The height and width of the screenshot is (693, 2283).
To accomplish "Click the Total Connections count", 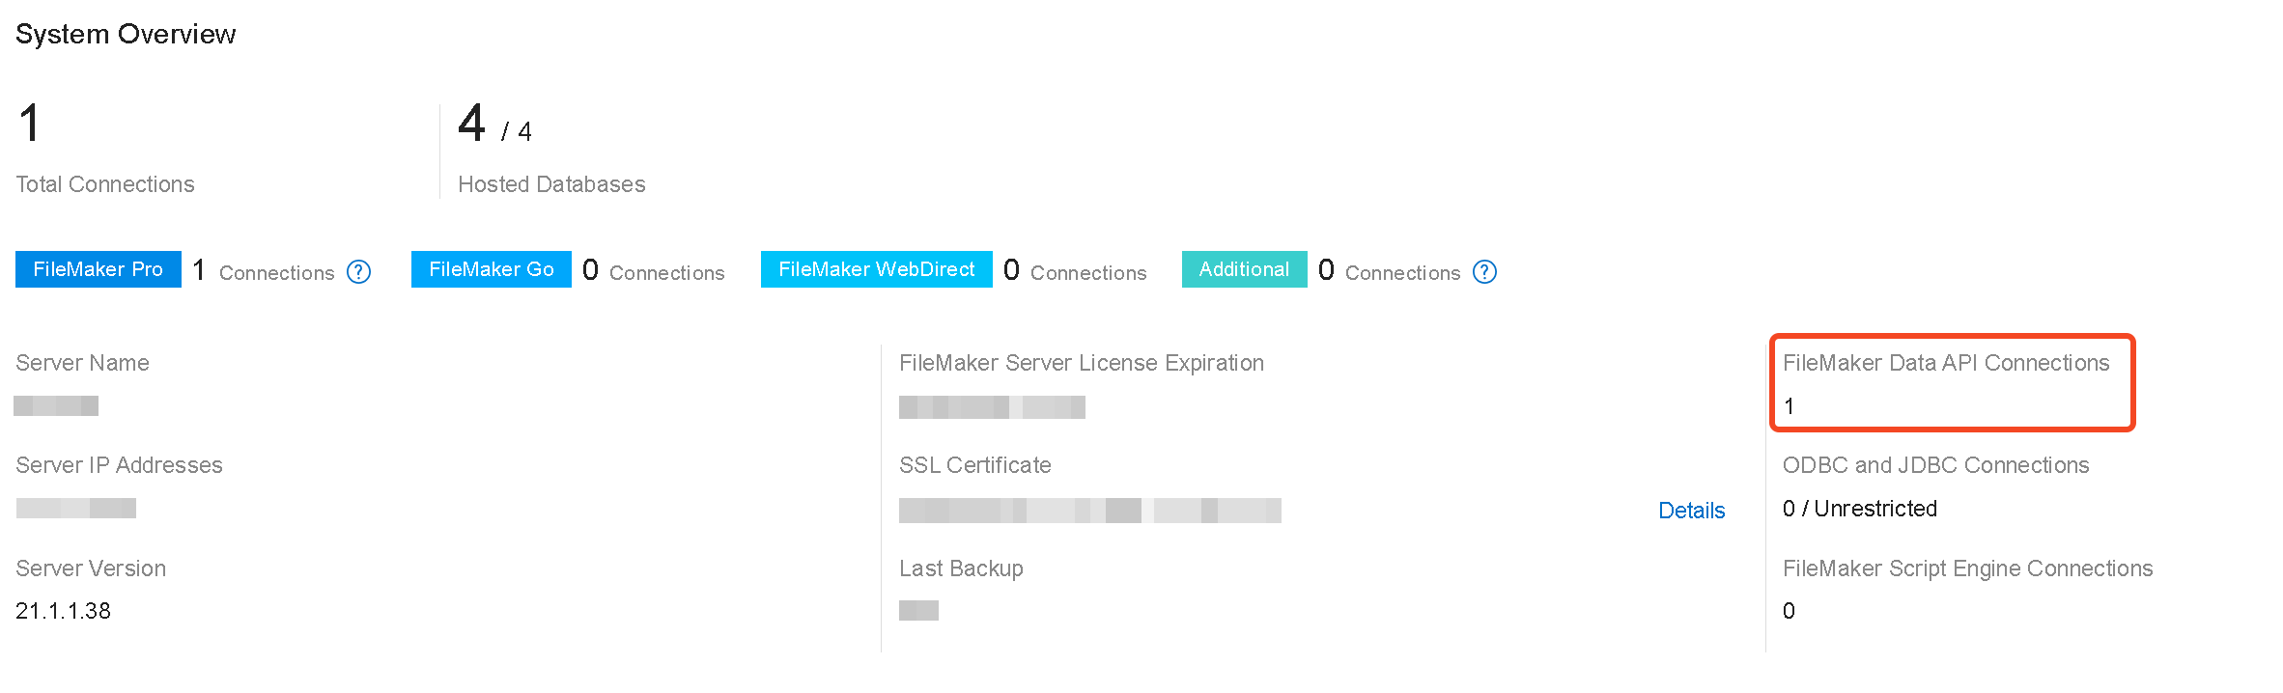I will pos(30,124).
